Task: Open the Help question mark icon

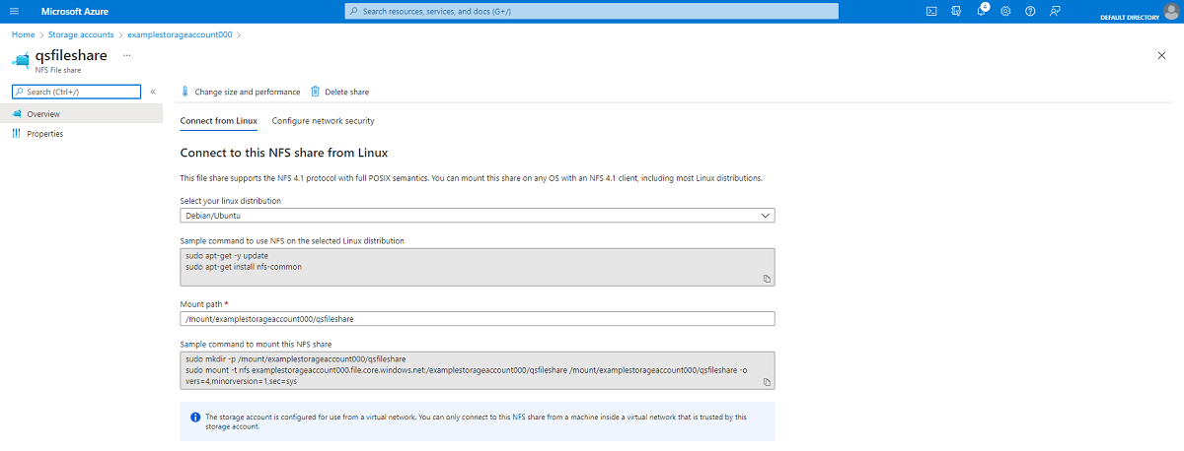Action: [1030, 11]
